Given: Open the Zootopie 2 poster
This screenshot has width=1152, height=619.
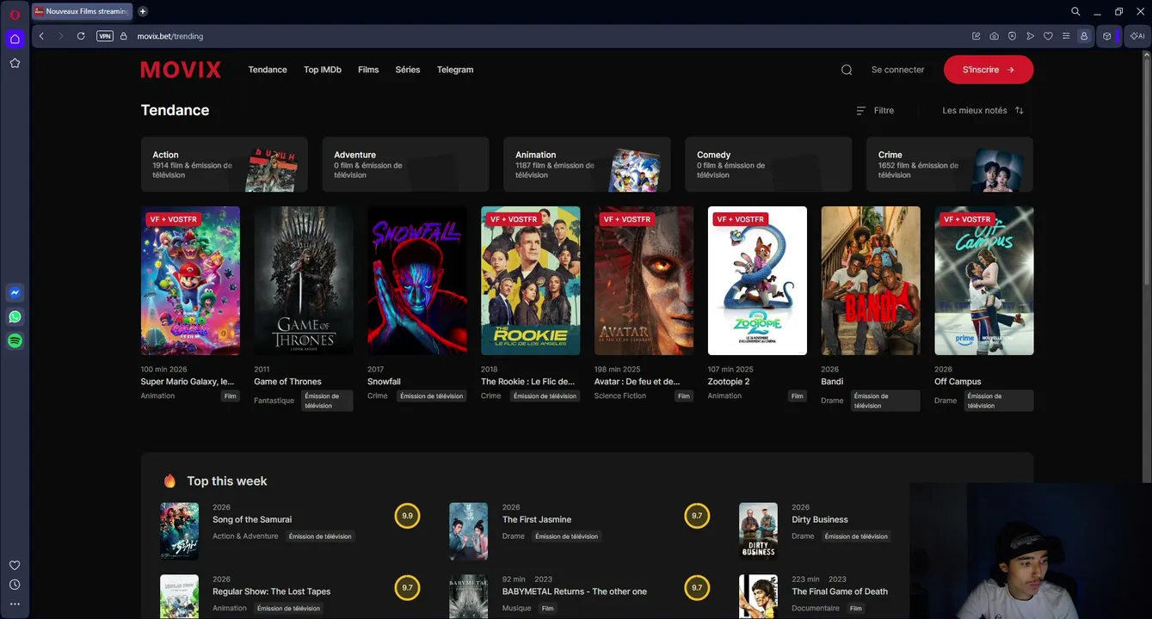Looking at the screenshot, I should tap(757, 280).
